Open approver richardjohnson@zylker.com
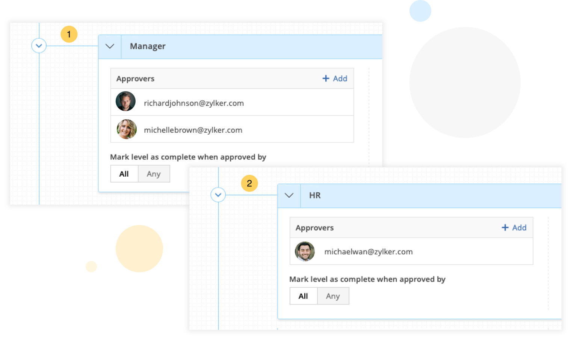The height and width of the screenshot is (345, 574). click(194, 103)
